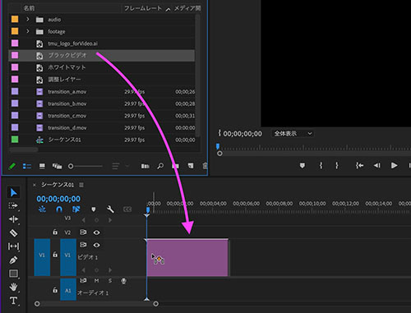411x313 pixels.
Task: Mark In point in program monitor
Action: 321,165
